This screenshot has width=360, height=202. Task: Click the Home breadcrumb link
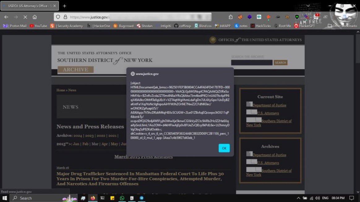coord(61,90)
